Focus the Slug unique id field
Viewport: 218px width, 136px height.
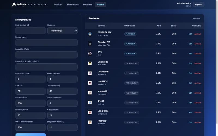click(31, 31)
